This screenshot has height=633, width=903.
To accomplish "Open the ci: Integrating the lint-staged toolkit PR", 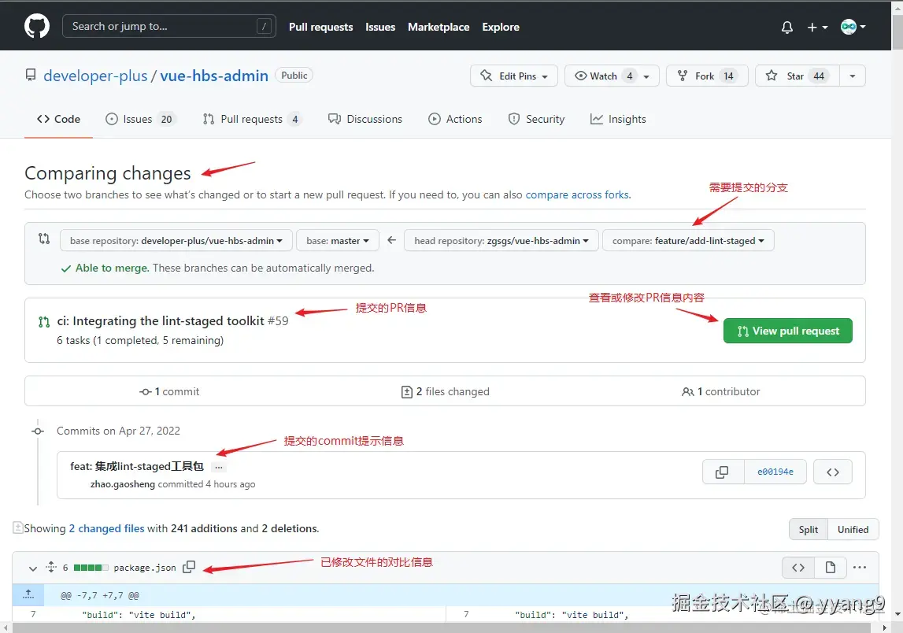I will pyautogui.click(x=161, y=320).
